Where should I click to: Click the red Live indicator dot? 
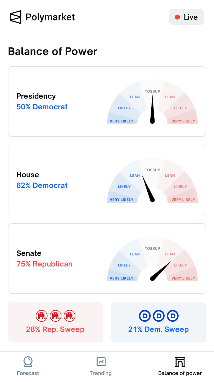178,17
